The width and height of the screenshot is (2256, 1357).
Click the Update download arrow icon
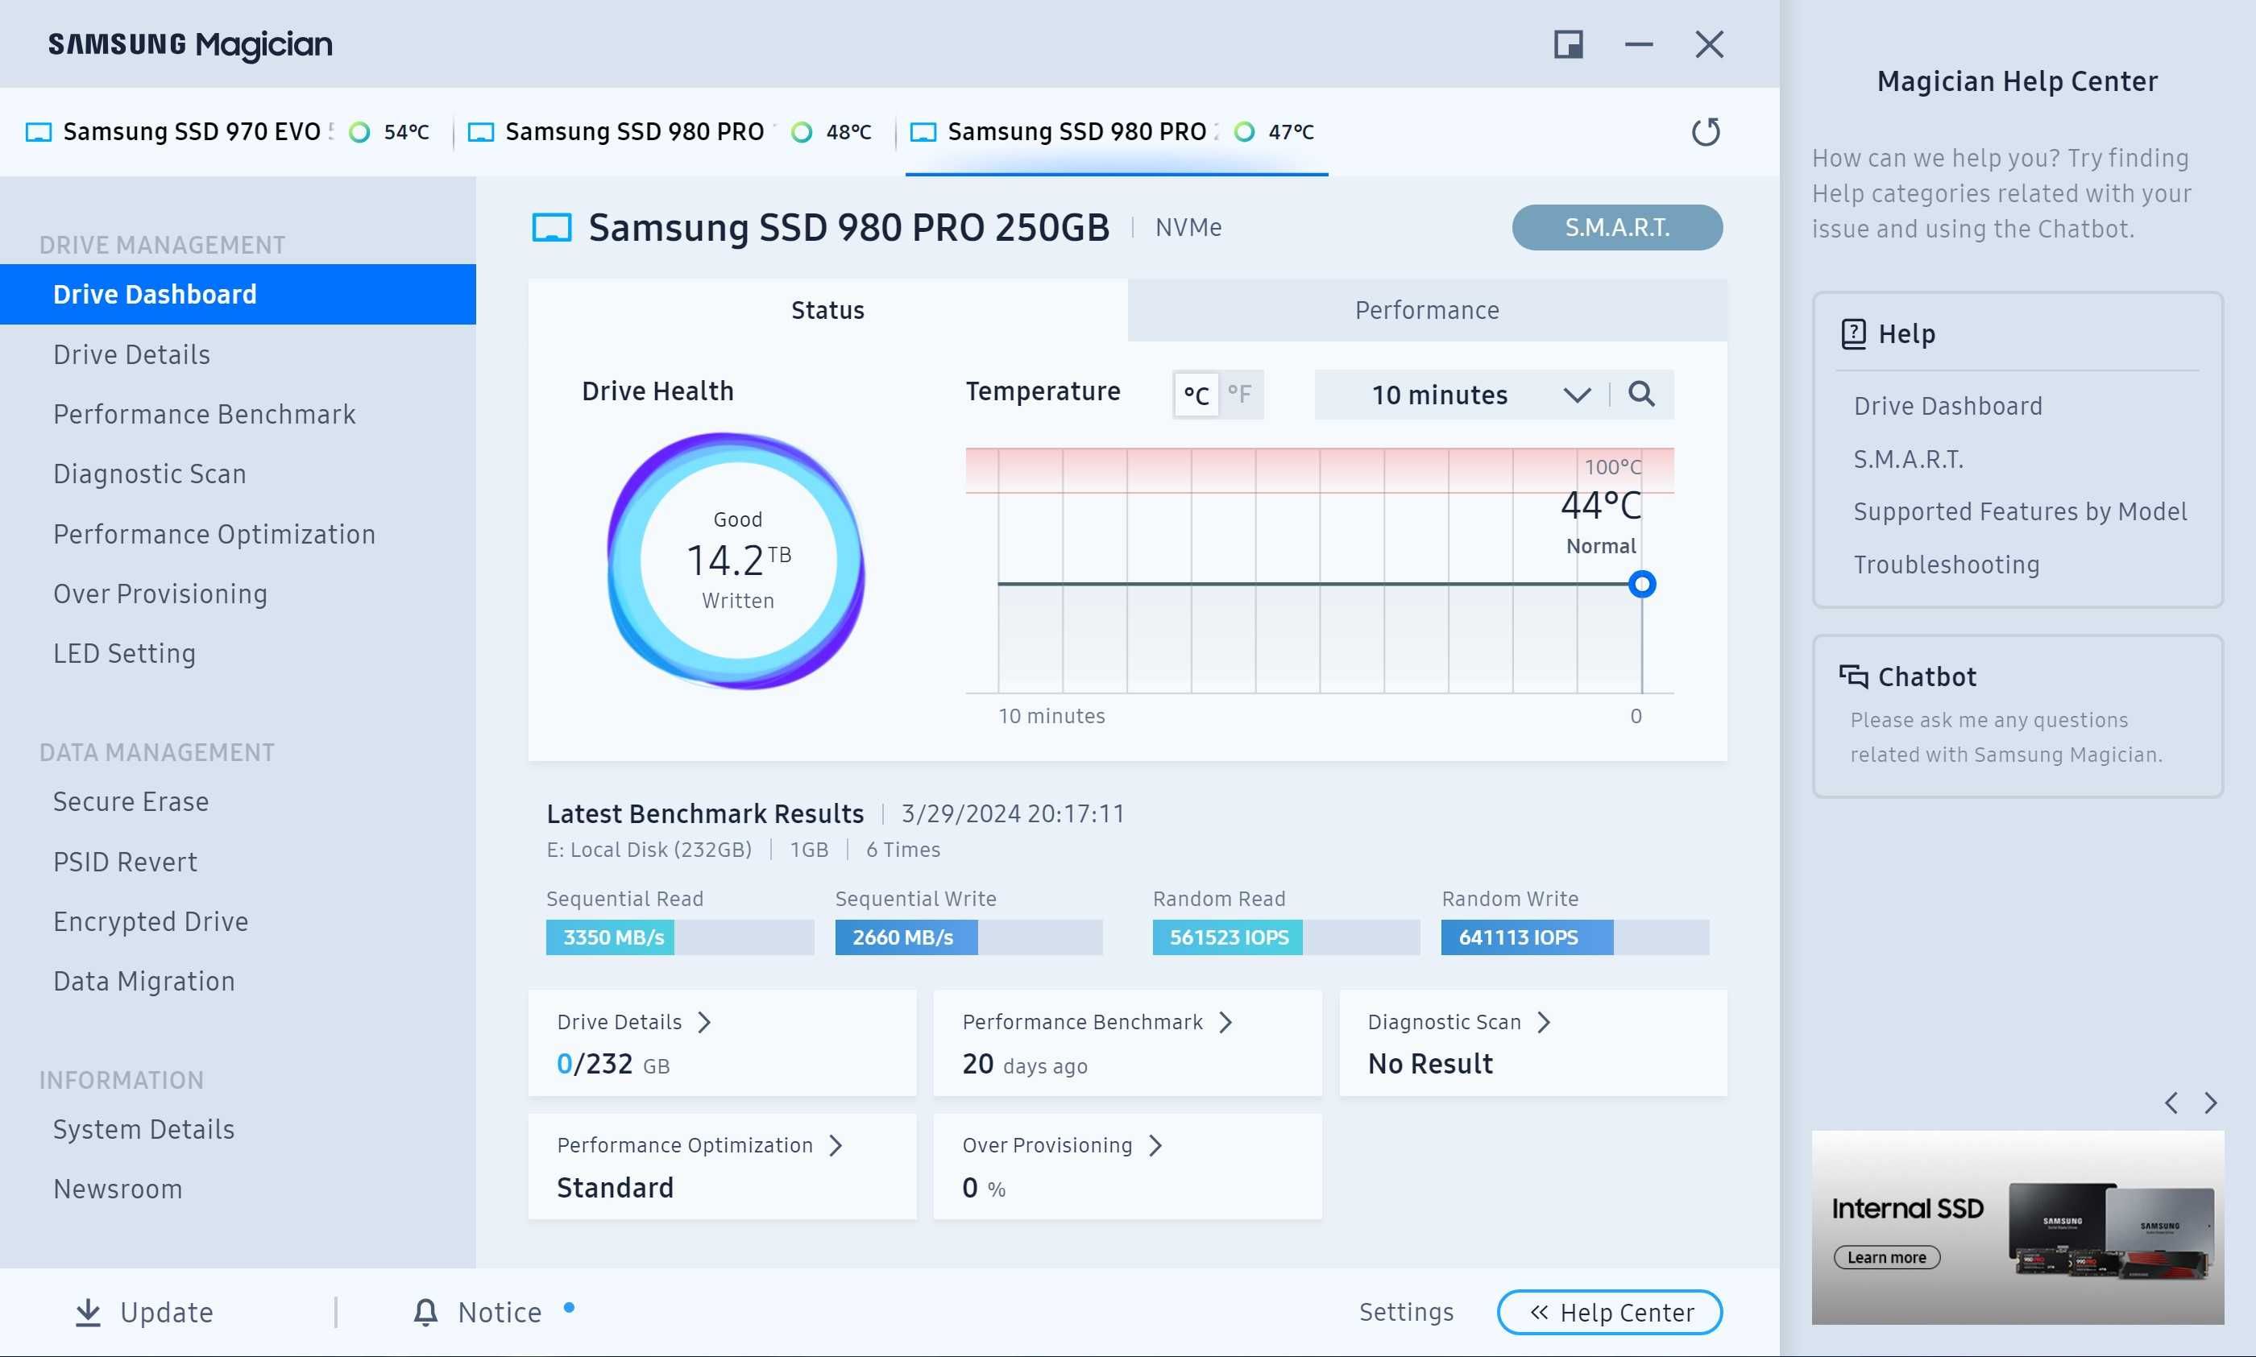(88, 1312)
